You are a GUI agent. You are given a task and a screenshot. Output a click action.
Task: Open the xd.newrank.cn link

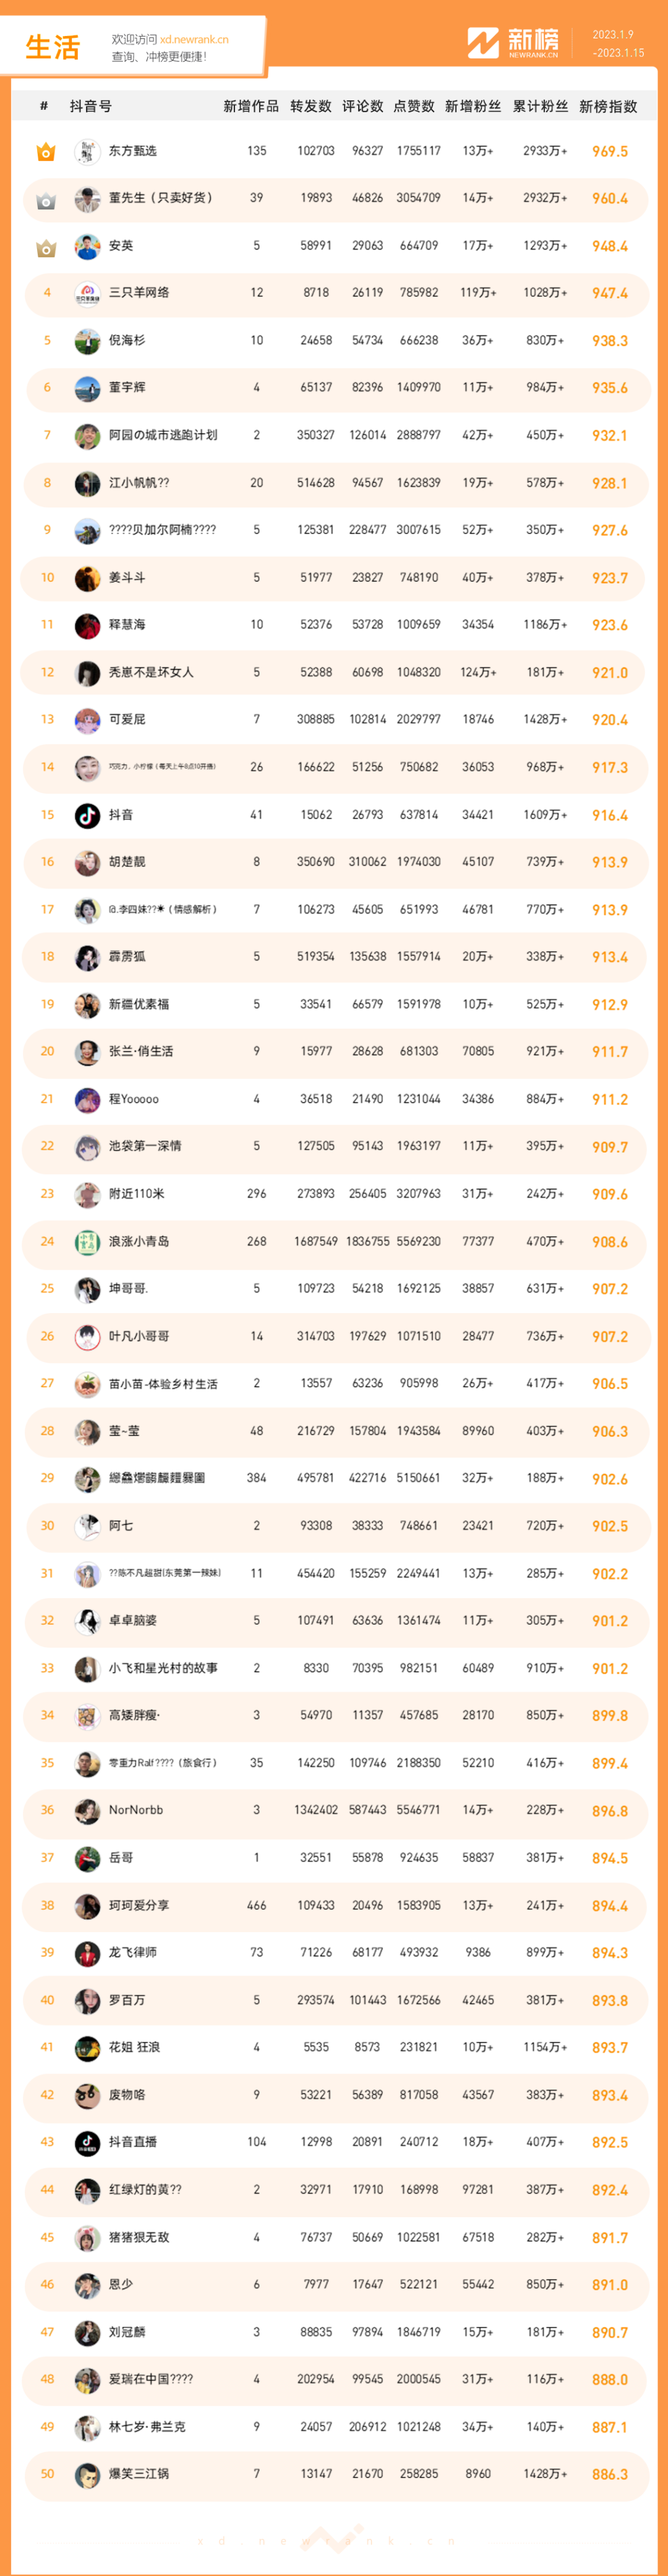(194, 40)
